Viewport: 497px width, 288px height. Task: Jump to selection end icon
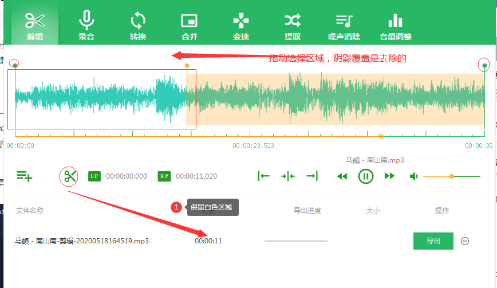tap(312, 176)
